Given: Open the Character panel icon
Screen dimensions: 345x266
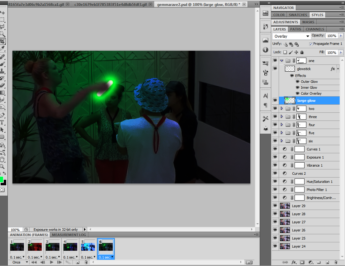Looking at the screenshot, I should (266, 96).
